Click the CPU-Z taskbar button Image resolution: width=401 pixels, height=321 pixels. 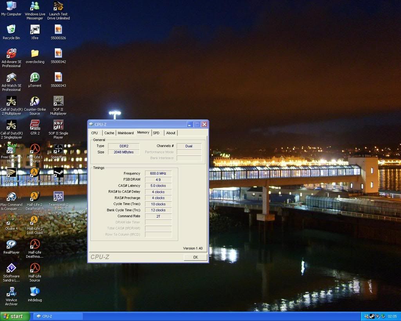point(58,316)
